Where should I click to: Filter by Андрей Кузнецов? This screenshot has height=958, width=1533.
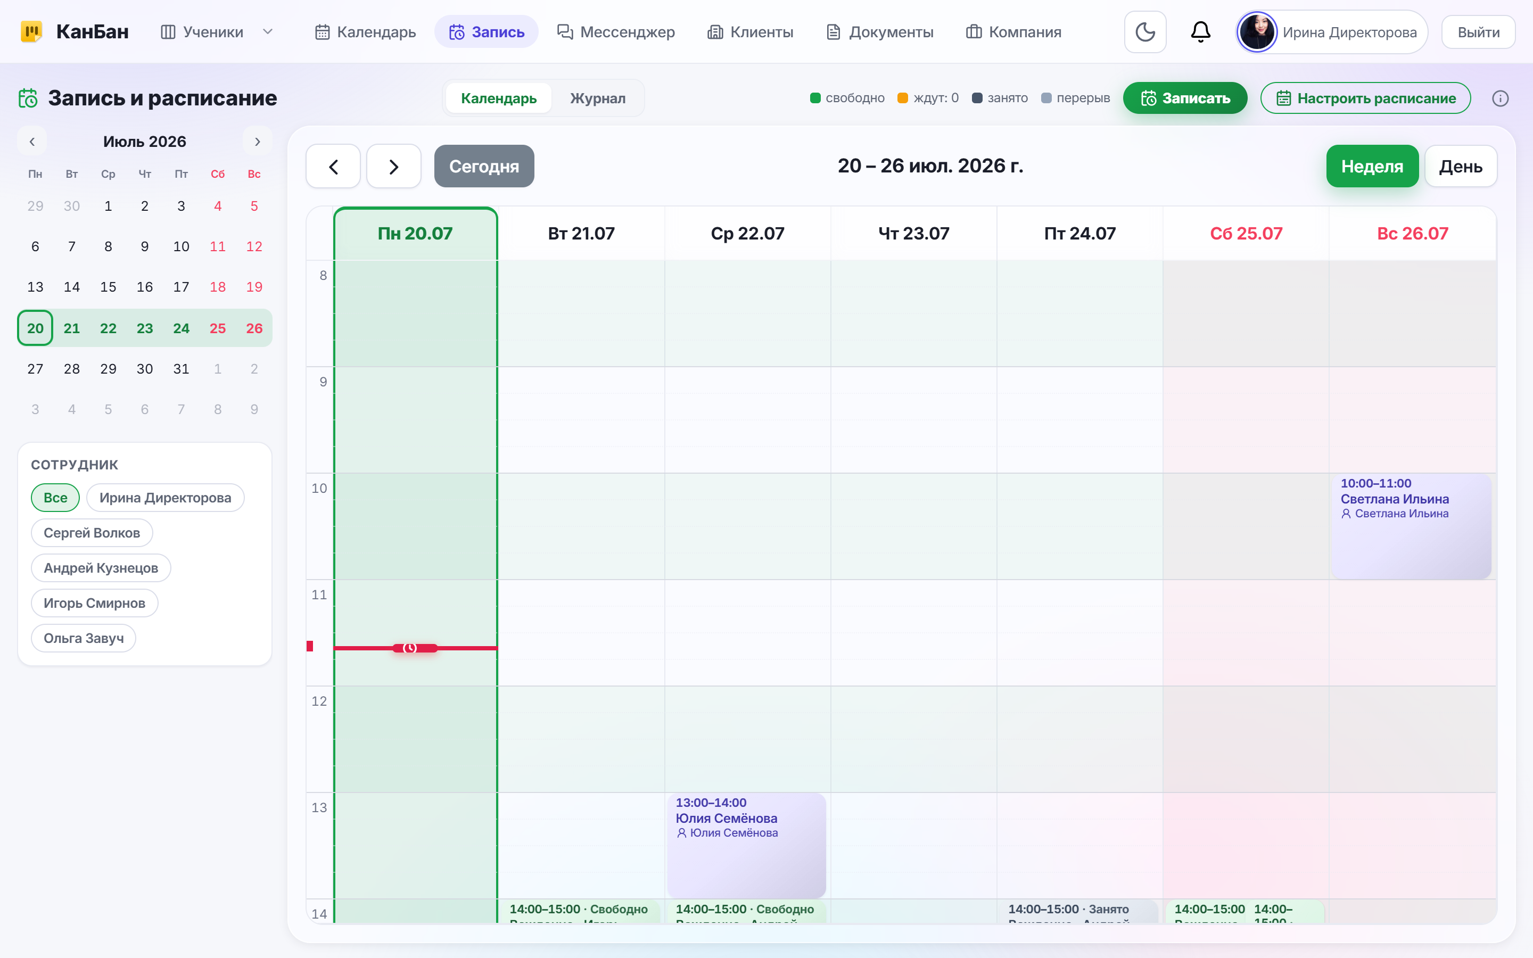[x=101, y=568]
